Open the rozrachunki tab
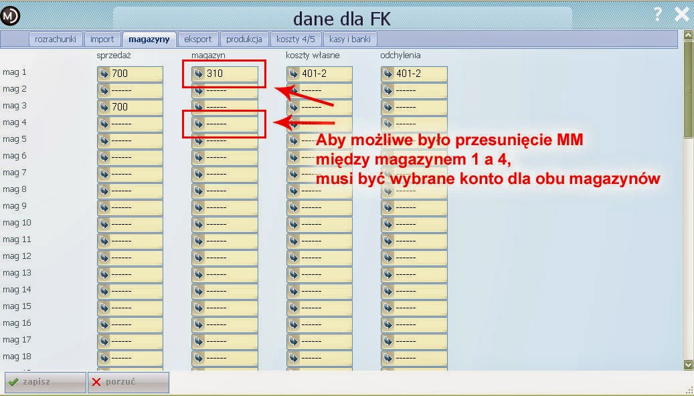 [x=56, y=39]
